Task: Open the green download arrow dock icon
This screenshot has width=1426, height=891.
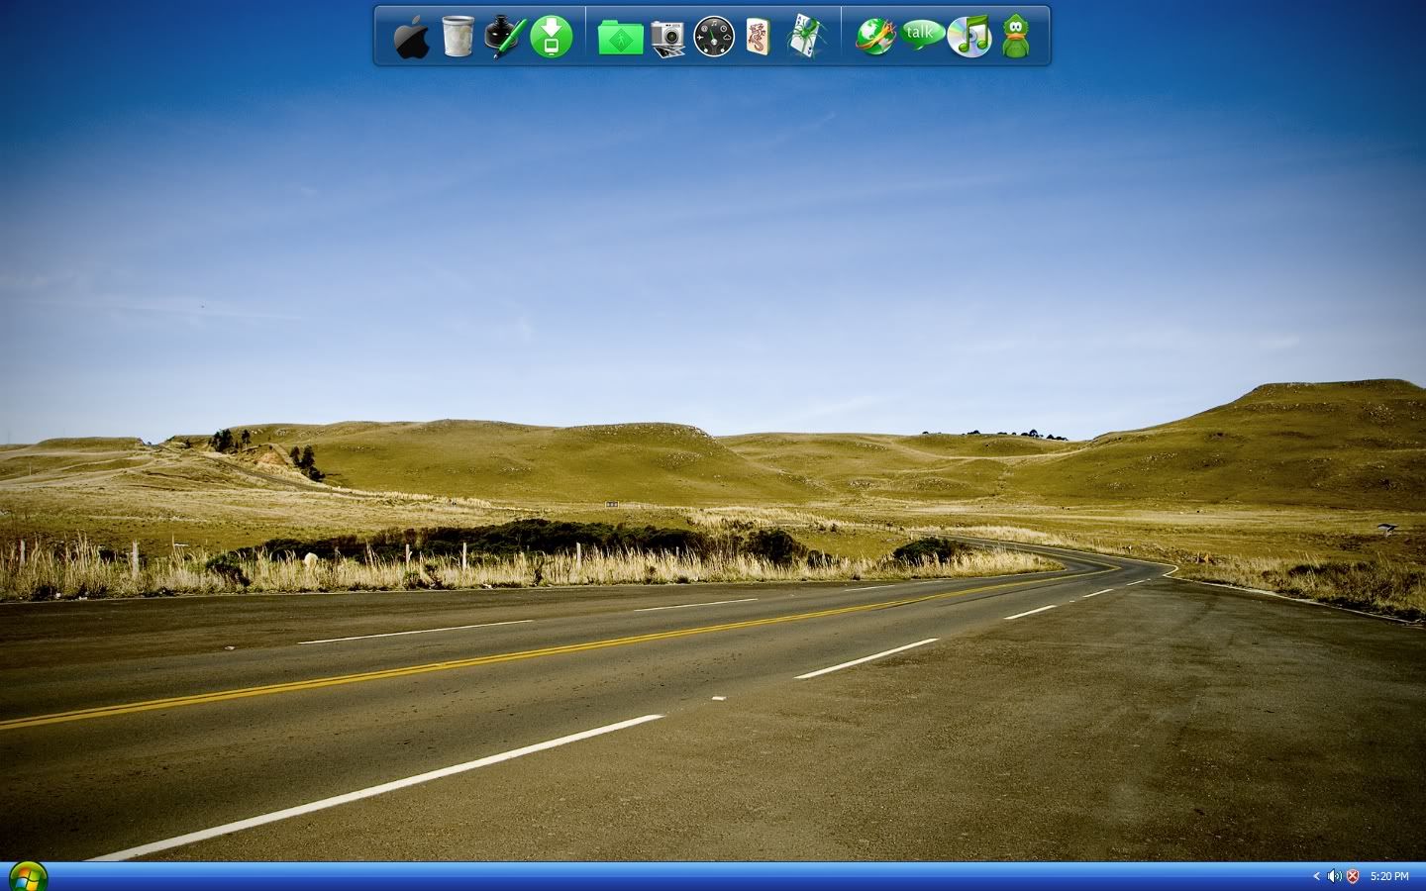Action: [552, 38]
